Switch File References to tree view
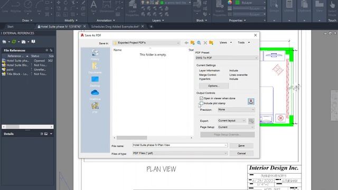 51,51
